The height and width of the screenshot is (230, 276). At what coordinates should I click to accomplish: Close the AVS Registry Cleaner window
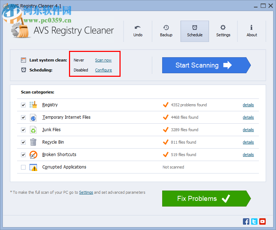coord(271,6)
